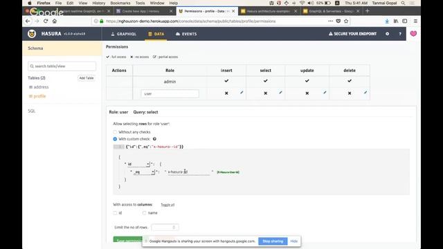Image resolution: width=443 pixels, height=249 pixels.
Task: Open the help question mark icon
Action: coord(400,34)
